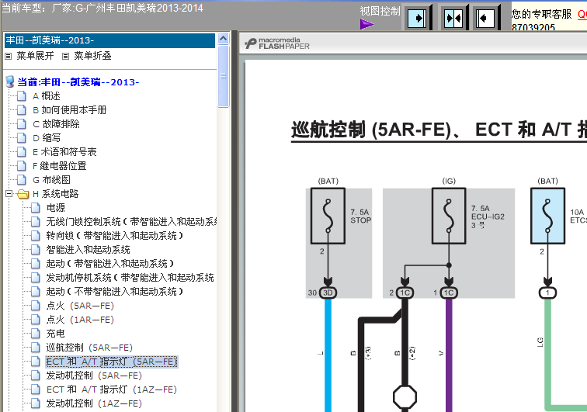Image resolution: width=587 pixels, height=412 pixels.
Task: Click page icon next to D 缩写
Action: click(x=22, y=137)
